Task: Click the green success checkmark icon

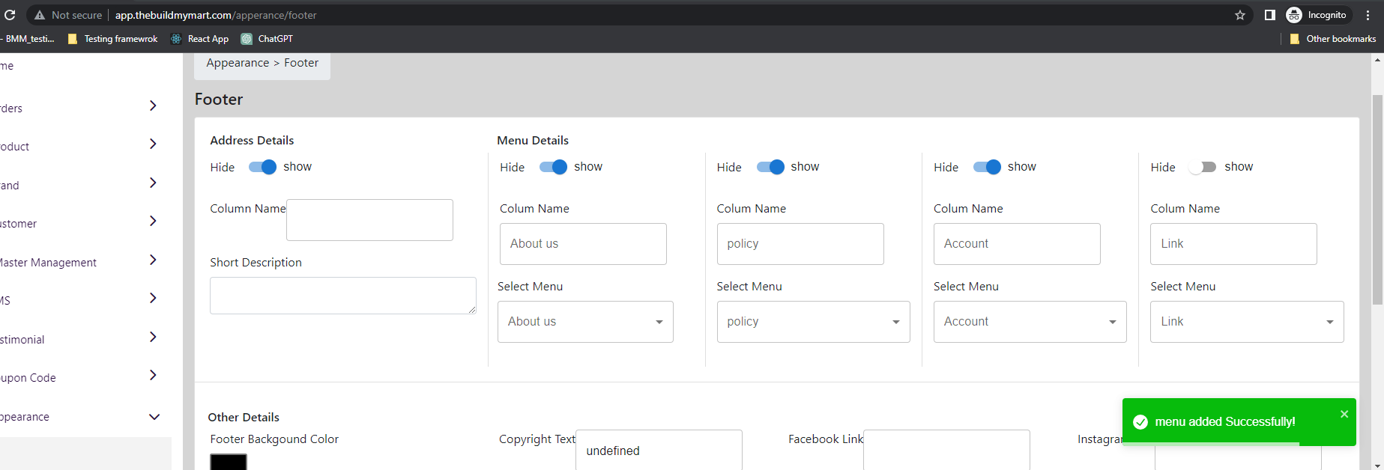Action: click(1140, 422)
